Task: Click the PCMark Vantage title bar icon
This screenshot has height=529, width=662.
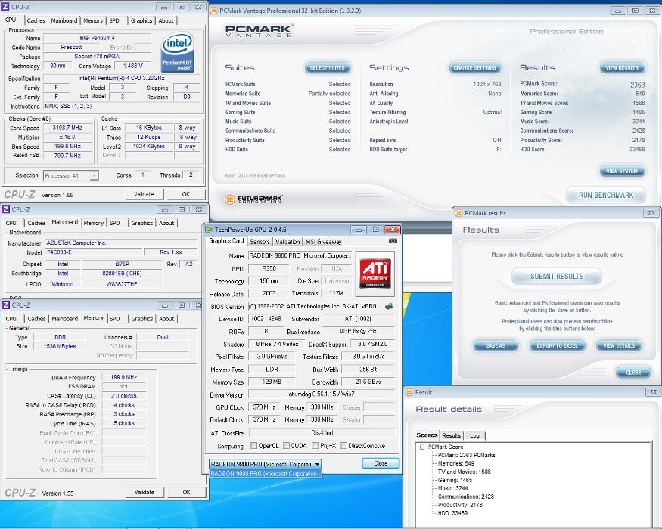Action: [x=213, y=11]
